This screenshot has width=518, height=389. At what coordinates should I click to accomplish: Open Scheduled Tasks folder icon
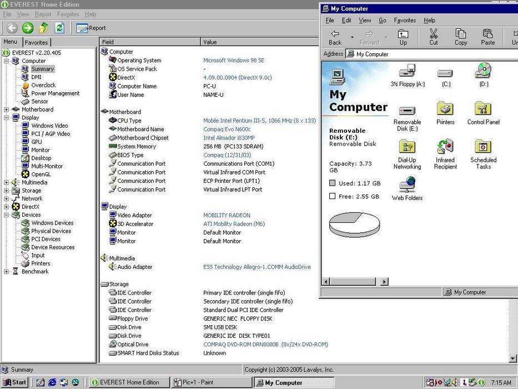click(x=484, y=154)
